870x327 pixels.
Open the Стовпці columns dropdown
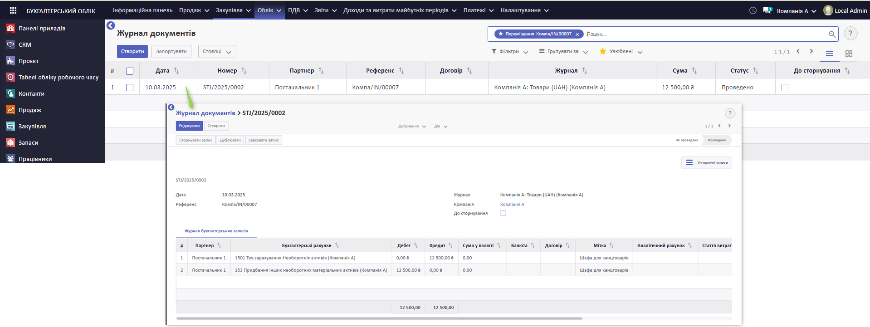[x=217, y=51]
